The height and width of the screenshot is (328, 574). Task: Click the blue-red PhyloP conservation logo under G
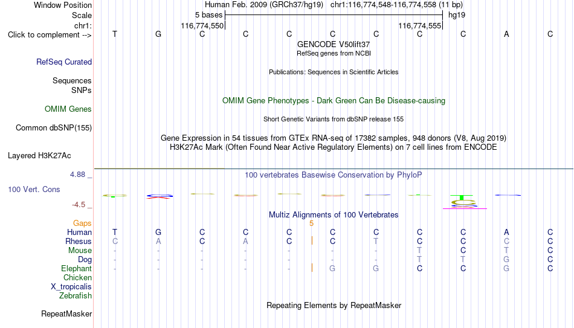point(160,196)
